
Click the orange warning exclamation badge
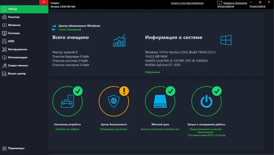click(124, 91)
